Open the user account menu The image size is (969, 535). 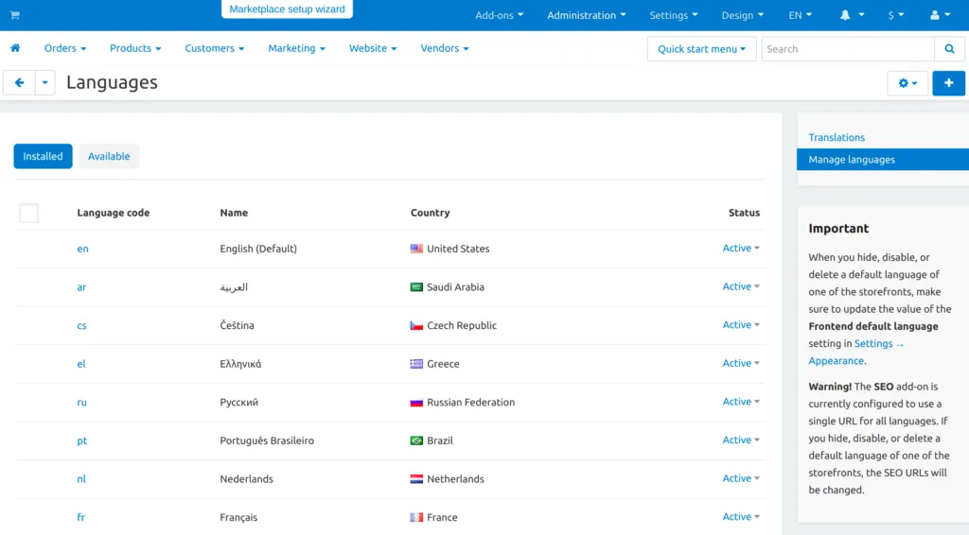tap(940, 15)
